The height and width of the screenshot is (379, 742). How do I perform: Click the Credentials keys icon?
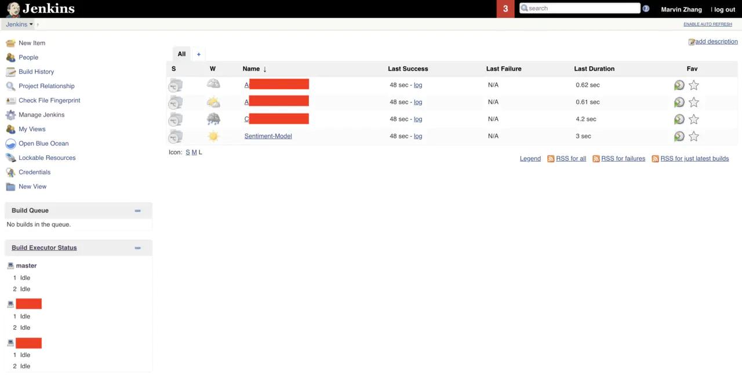10,172
